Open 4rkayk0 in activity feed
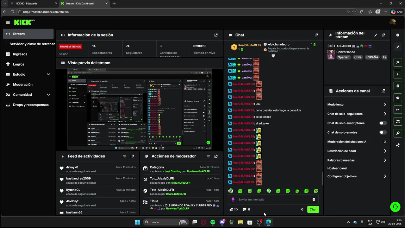This screenshot has width=405, height=228. [x=72, y=167]
